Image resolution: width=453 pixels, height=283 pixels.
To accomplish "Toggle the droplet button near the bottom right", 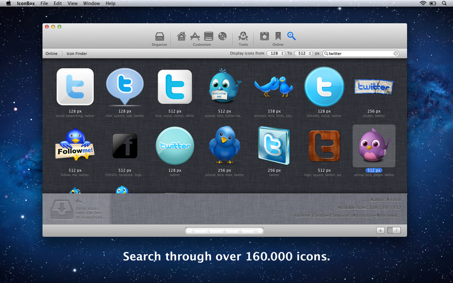I will [380, 230].
